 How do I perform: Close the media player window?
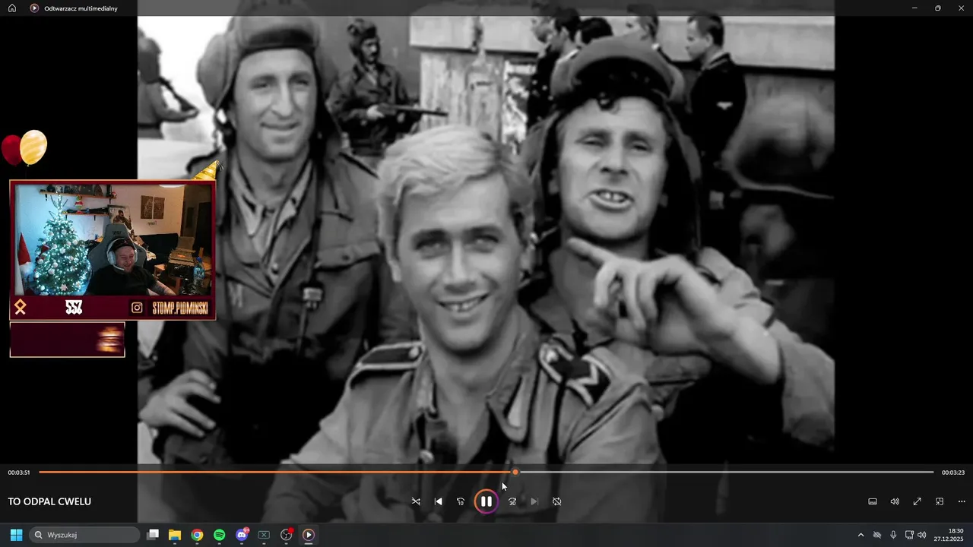961,8
